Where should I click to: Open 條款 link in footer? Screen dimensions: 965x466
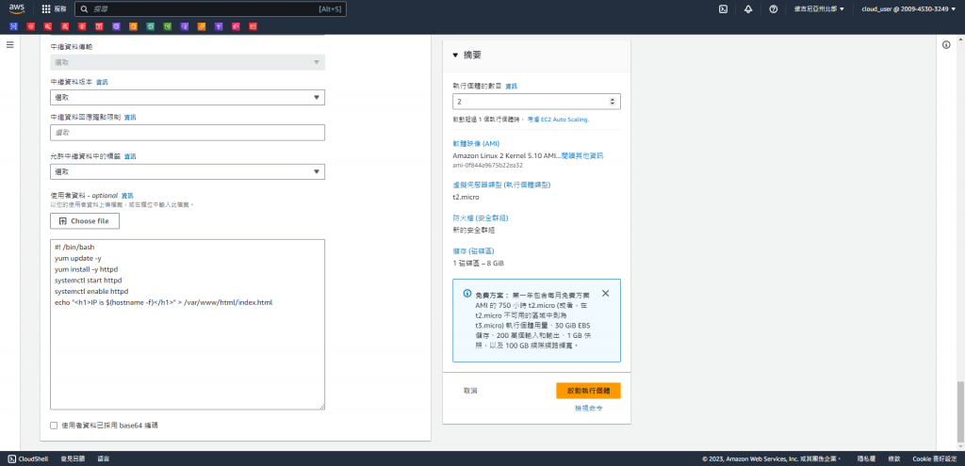(x=894, y=458)
